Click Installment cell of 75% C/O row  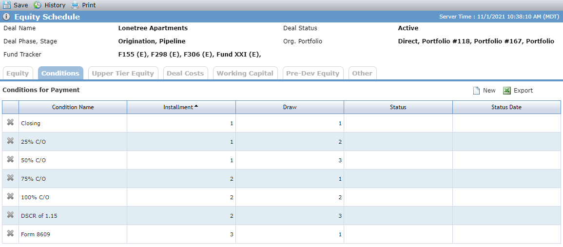point(181,178)
